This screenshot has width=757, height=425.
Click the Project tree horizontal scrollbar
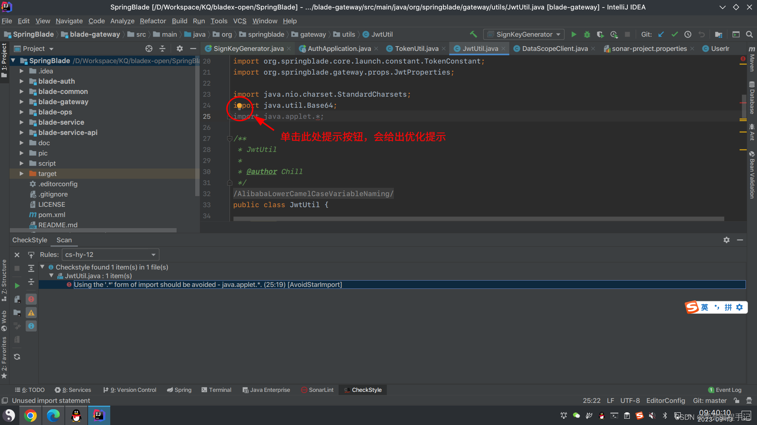click(93, 230)
